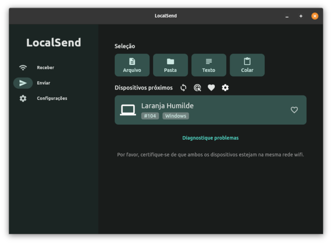This screenshot has height=244, width=332.
Task: Click the paper plane send icon
Action: 23,83
